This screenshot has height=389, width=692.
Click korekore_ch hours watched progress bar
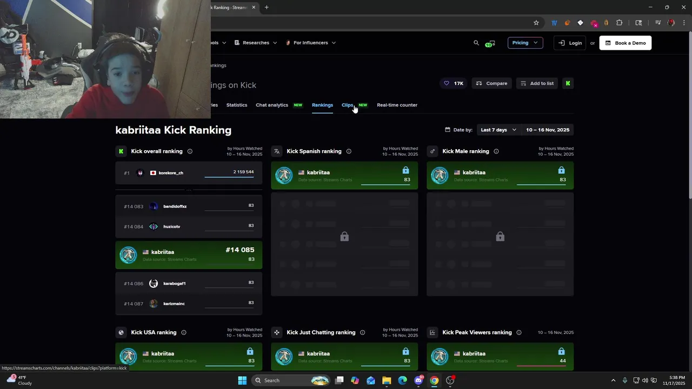(x=229, y=177)
